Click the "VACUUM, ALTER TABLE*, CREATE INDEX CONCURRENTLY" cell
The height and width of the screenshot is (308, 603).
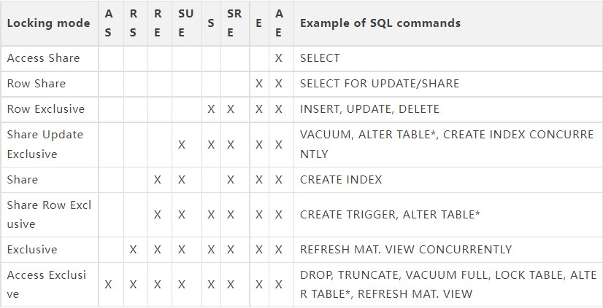tap(446, 144)
